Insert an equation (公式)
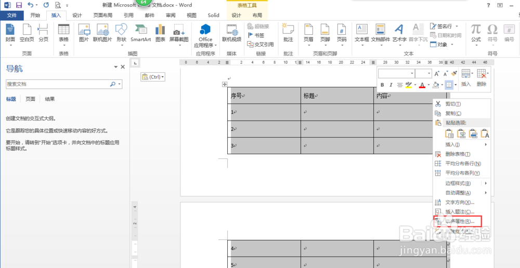The height and width of the screenshot is (268, 520). (476, 35)
